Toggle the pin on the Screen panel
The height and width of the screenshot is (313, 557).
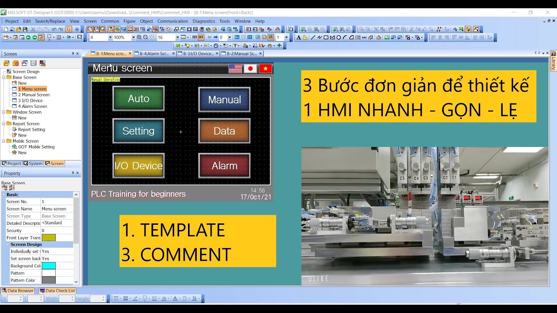tap(73, 54)
